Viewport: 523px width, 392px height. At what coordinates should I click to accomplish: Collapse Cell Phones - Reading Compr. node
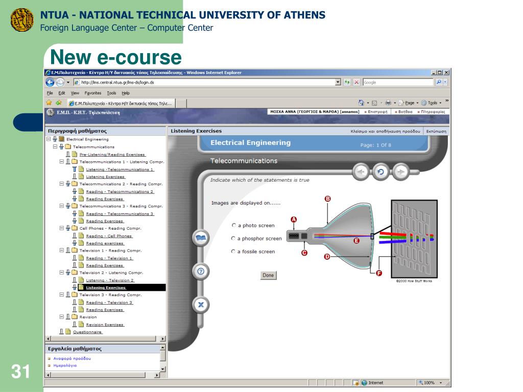(62, 228)
